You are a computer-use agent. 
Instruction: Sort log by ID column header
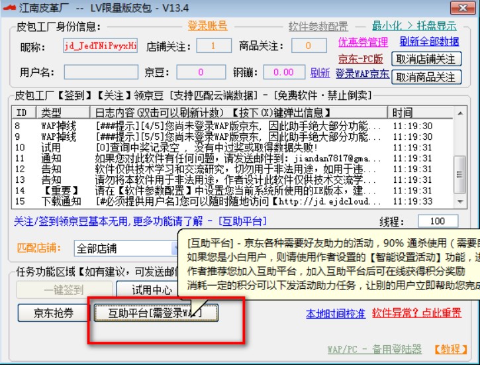(x=24, y=113)
